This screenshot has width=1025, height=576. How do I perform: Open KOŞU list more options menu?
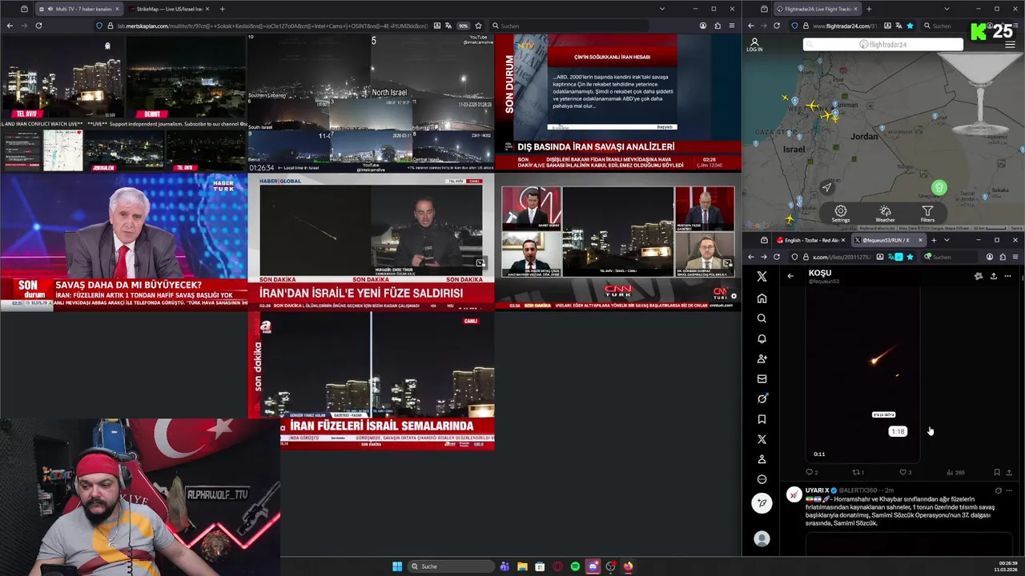(x=1007, y=276)
